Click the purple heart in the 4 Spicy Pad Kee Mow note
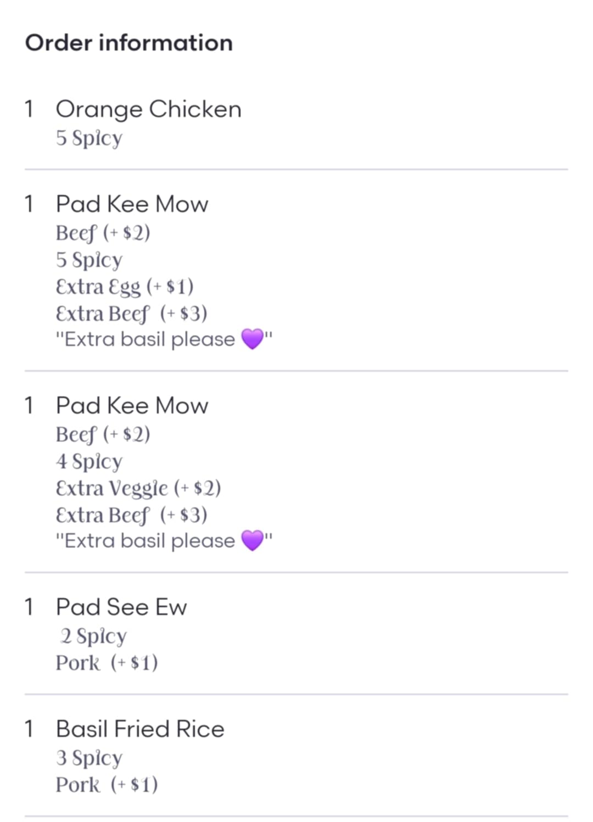Viewport: 593px width, 822px height. (x=253, y=541)
